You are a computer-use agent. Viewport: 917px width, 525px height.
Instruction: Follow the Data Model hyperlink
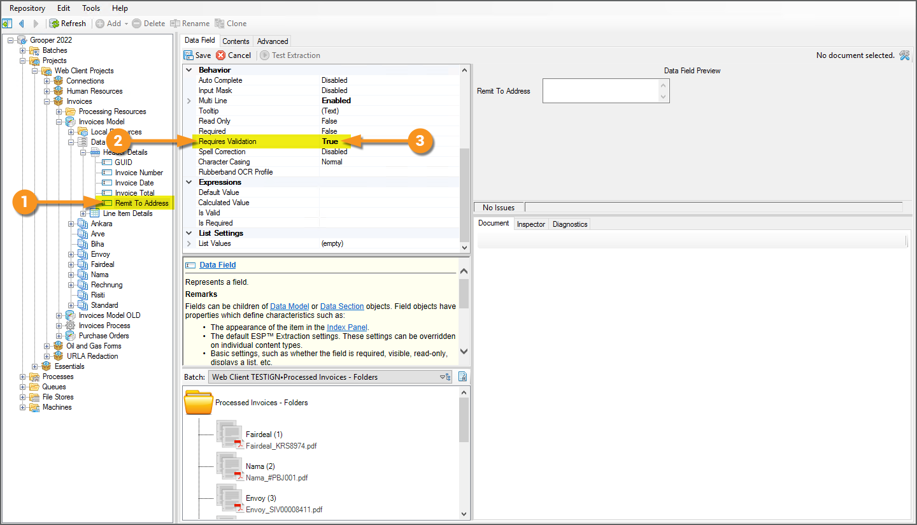(289, 306)
